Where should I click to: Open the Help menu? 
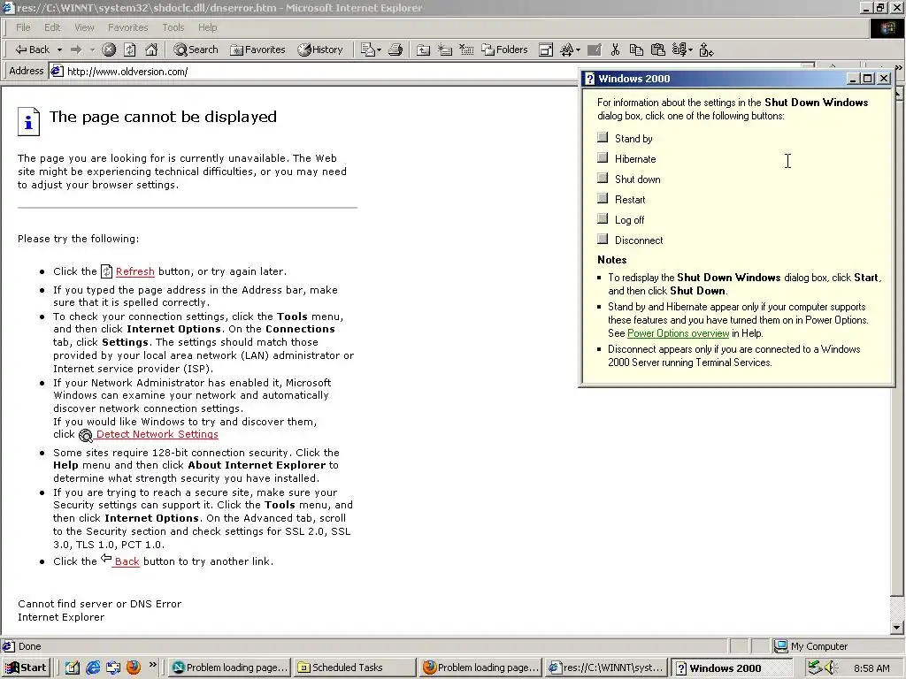tap(207, 27)
